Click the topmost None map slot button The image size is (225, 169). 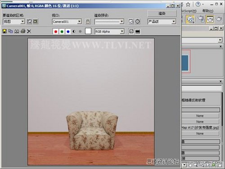[x=200, y=116]
